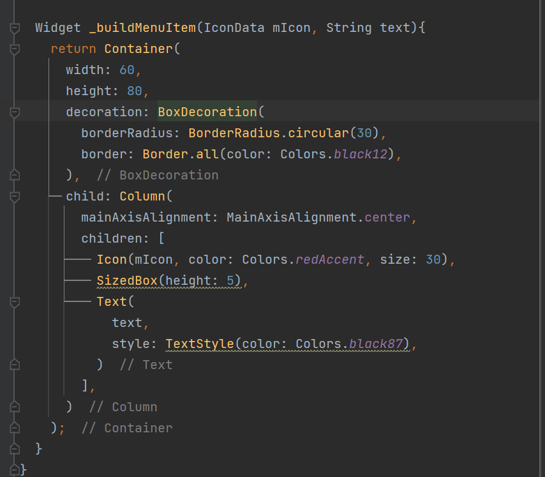
Task: Collapse the Text( widget fold marker
Action: [15, 302]
